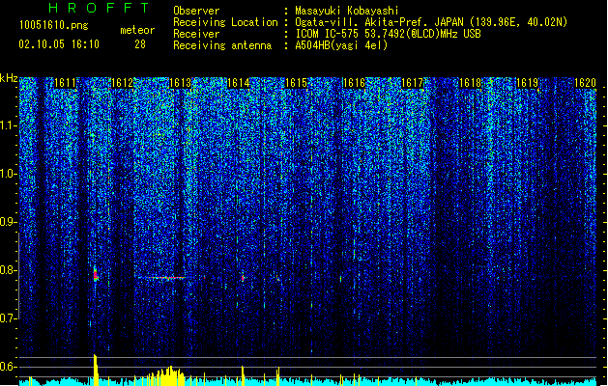Screen dimensions: 608x386
Task: Click the 1615 time marker
Action: [x=296, y=83]
